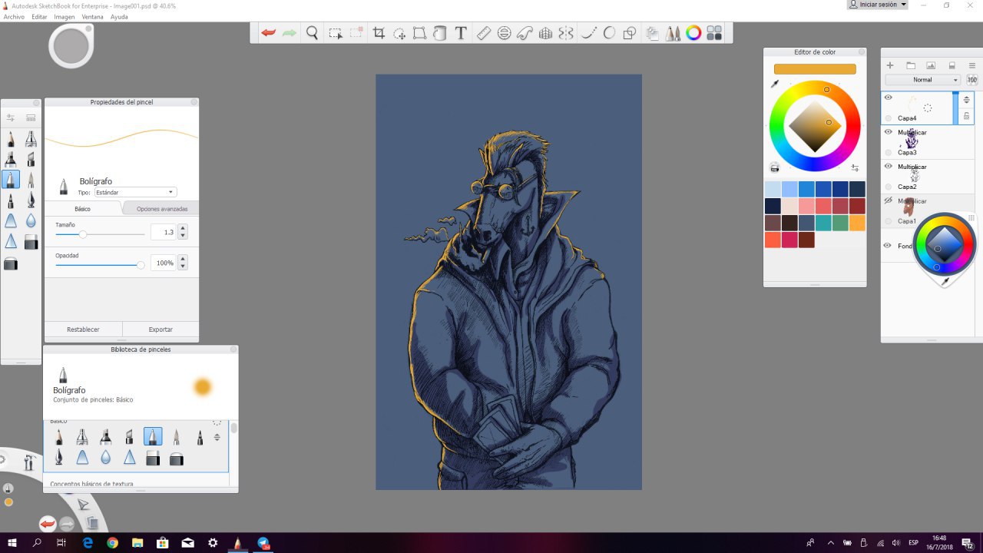Add a layer group folder
This screenshot has width=983, height=553.
pyautogui.click(x=911, y=65)
